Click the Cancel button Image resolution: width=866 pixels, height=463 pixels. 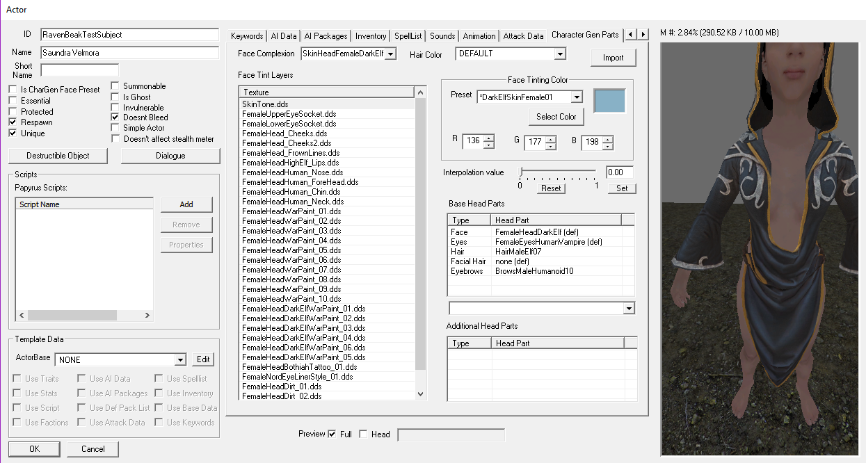point(93,449)
